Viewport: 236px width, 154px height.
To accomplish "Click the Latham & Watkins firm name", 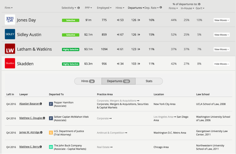I will [34, 49].
